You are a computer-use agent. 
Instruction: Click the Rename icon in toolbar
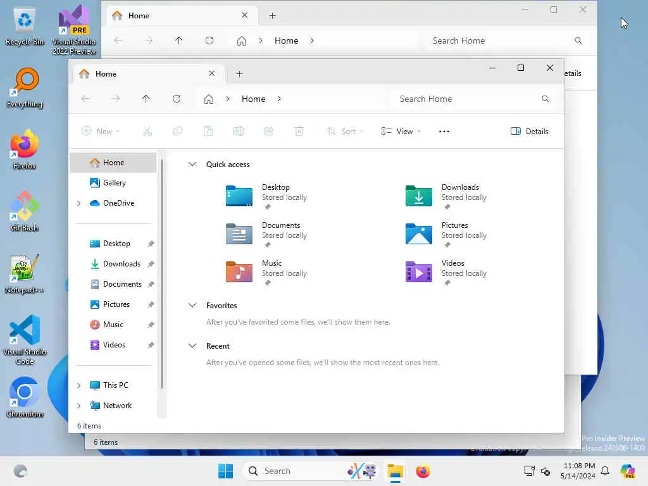[x=239, y=132]
